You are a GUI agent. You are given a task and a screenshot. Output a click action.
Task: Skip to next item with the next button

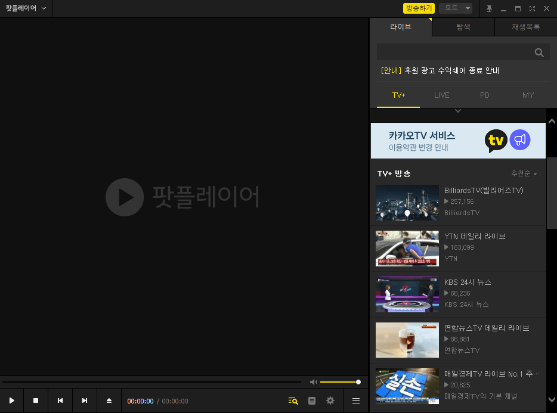click(84, 400)
